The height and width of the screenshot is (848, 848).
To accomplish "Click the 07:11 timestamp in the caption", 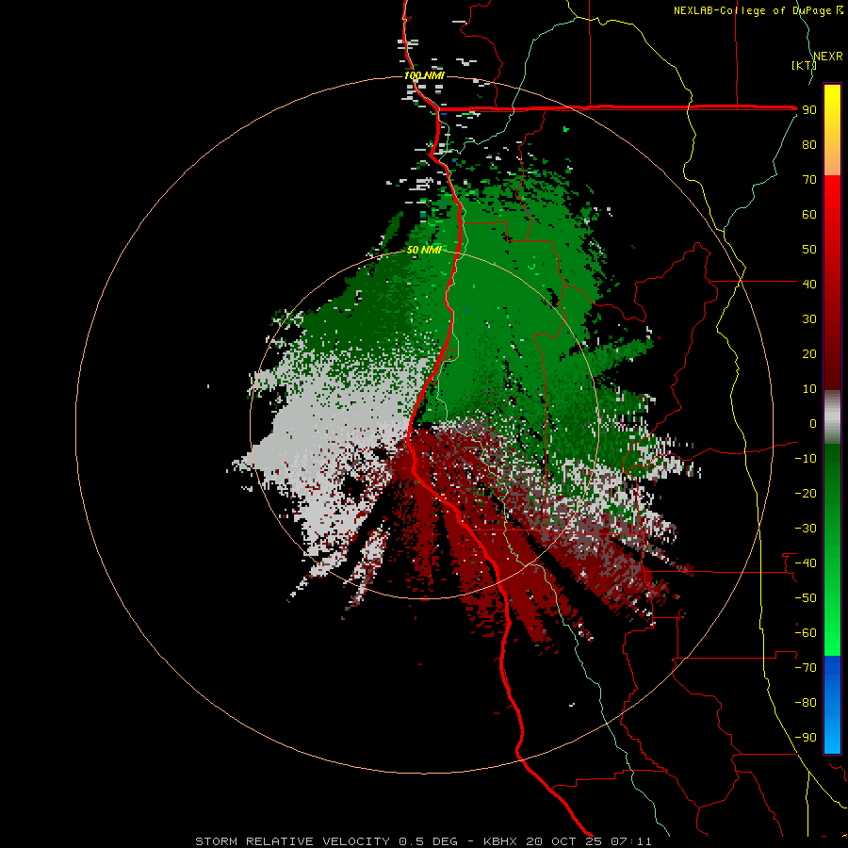I will pyautogui.click(x=631, y=841).
